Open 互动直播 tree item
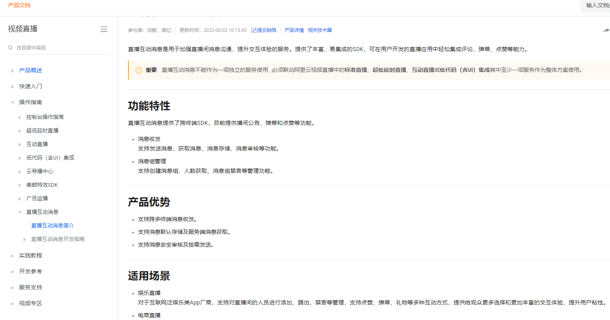610x320 pixels. point(37,144)
